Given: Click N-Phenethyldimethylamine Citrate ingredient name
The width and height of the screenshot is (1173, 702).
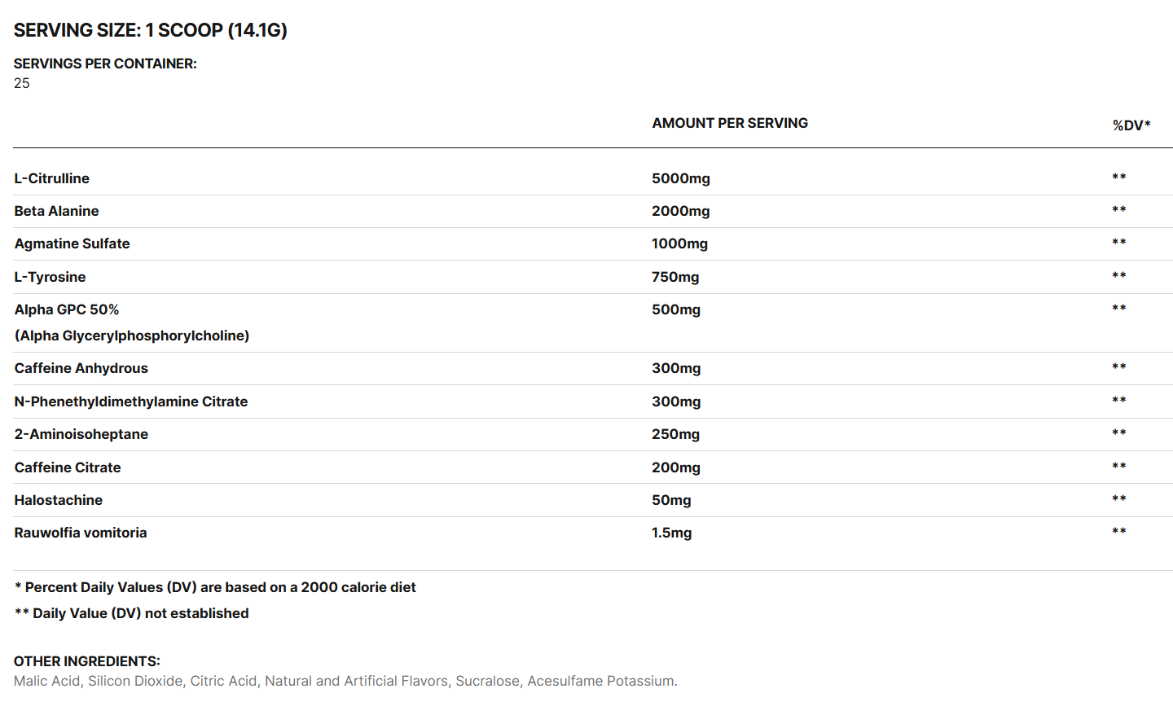Looking at the screenshot, I should [x=131, y=401].
